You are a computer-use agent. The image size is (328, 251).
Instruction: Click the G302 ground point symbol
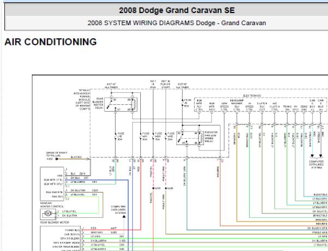[x=56, y=159]
